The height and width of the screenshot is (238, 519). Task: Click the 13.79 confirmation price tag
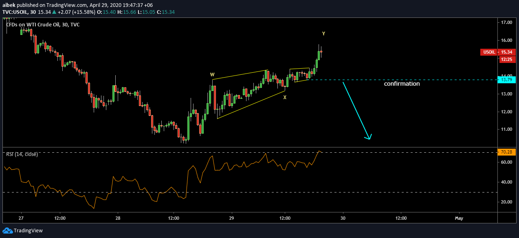[x=506, y=80]
